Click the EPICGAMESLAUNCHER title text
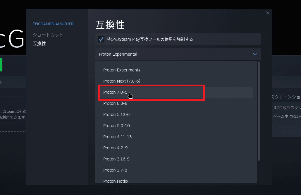 click(53, 24)
